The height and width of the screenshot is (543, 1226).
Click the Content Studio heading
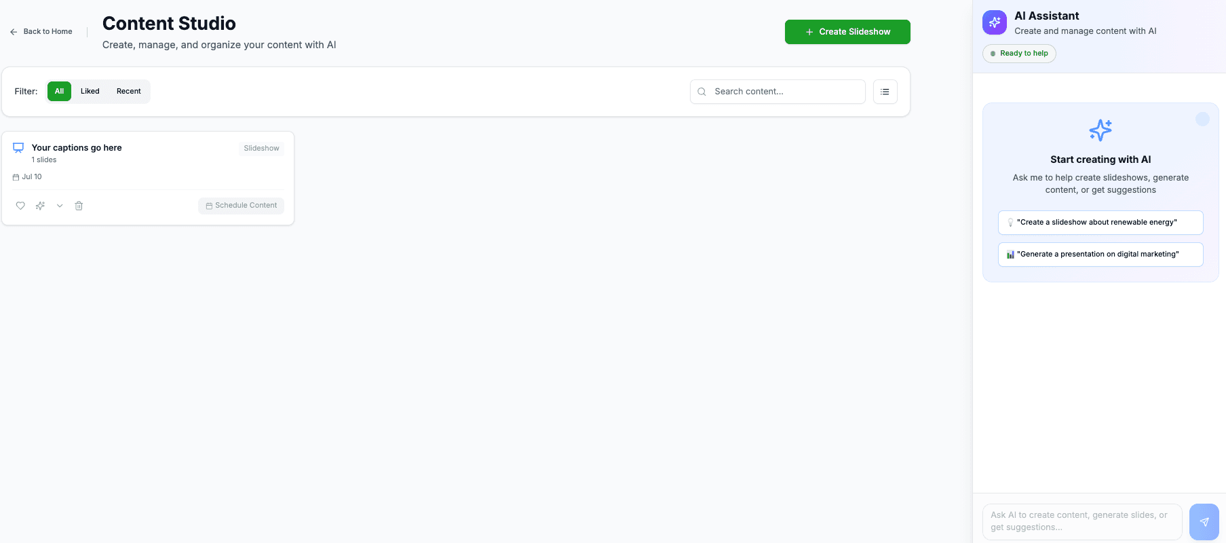pyautogui.click(x=169, y=24)
